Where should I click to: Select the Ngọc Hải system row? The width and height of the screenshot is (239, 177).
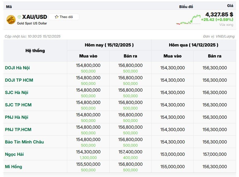pos(14,154)
